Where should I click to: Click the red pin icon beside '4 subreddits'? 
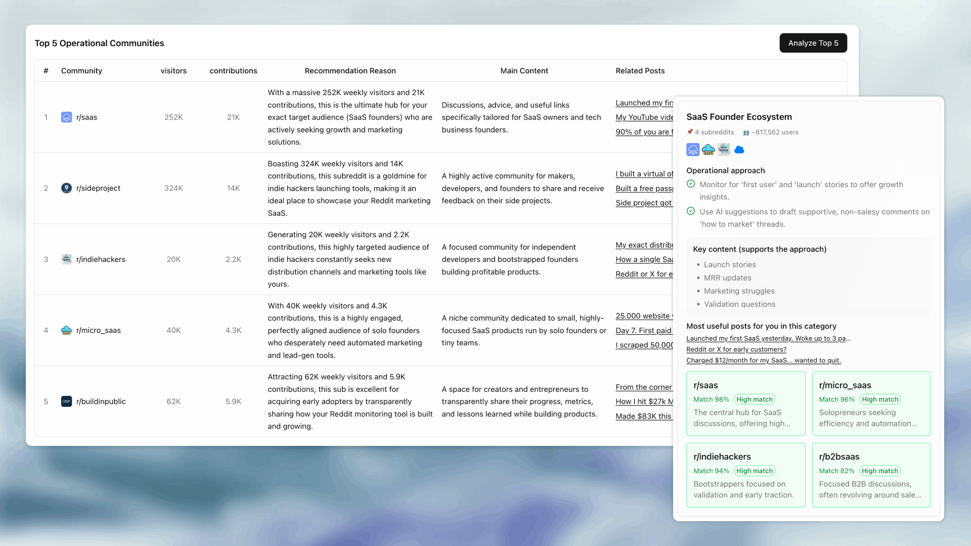690,132
